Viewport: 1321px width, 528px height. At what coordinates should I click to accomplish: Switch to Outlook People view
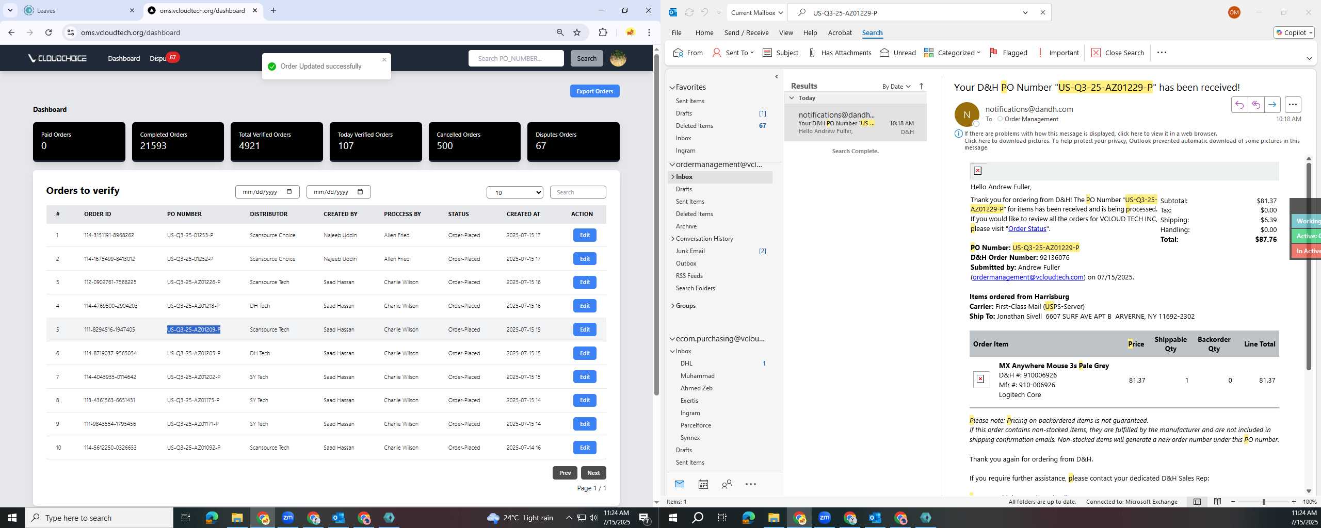coord(727,484)
